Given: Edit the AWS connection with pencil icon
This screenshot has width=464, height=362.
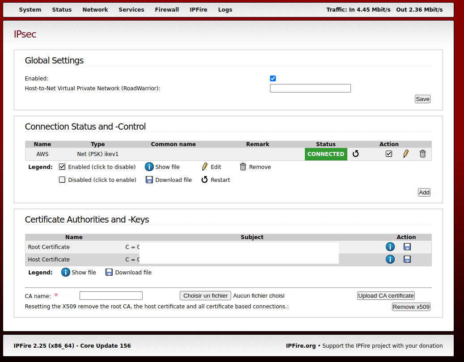Looking at the screenshot, I should click(406, 154).
